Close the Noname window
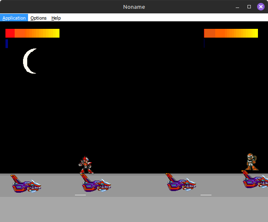 (261, 7)
